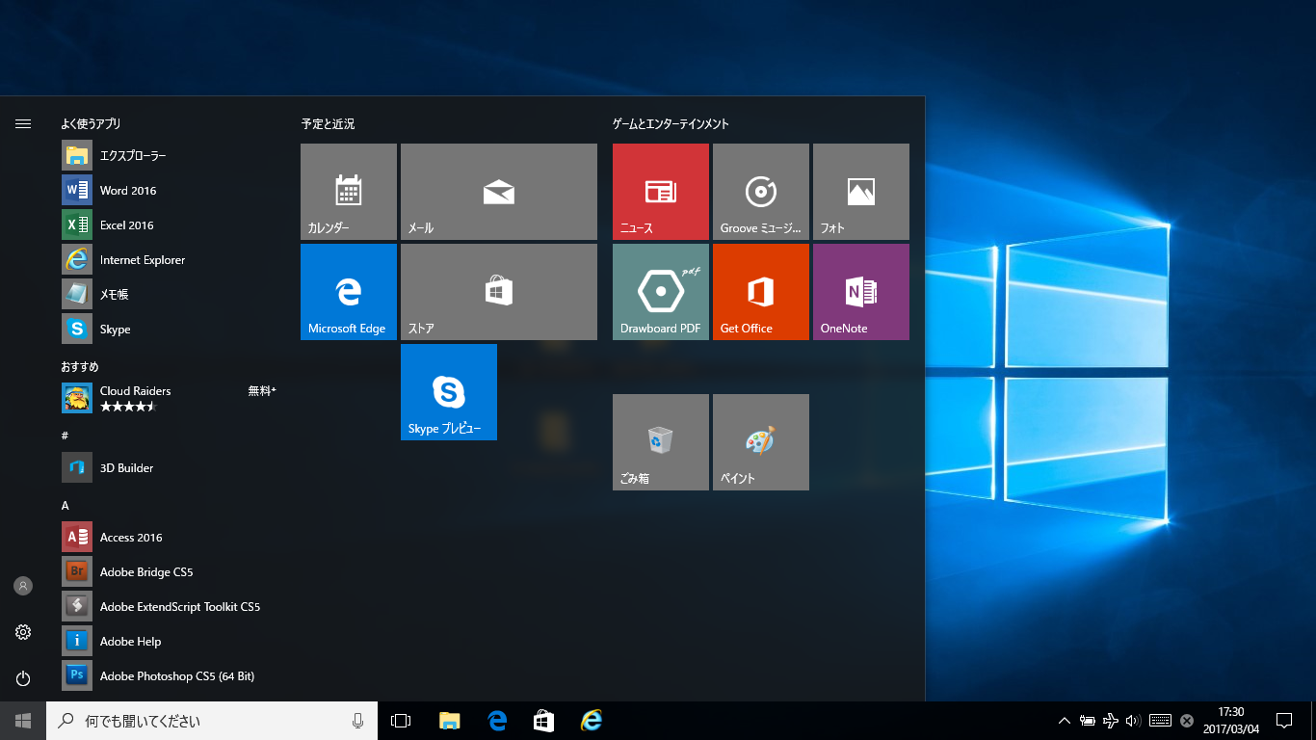Open Explorer (エクスプローラー) in the app list

click(x=170, y=155)
